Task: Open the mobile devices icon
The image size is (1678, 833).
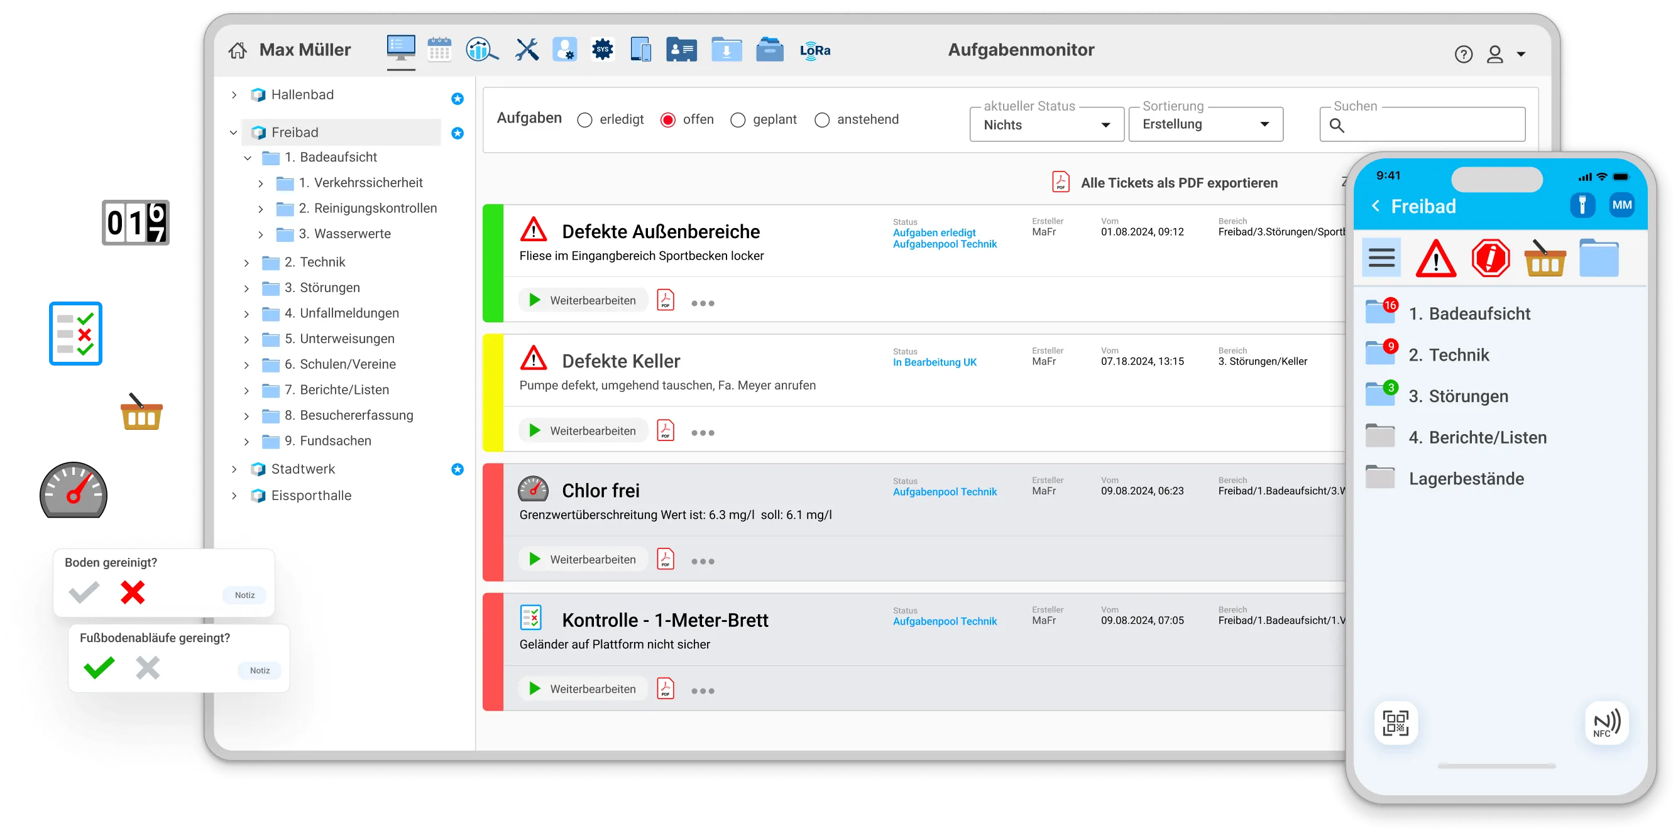Action: pos(641,50)
